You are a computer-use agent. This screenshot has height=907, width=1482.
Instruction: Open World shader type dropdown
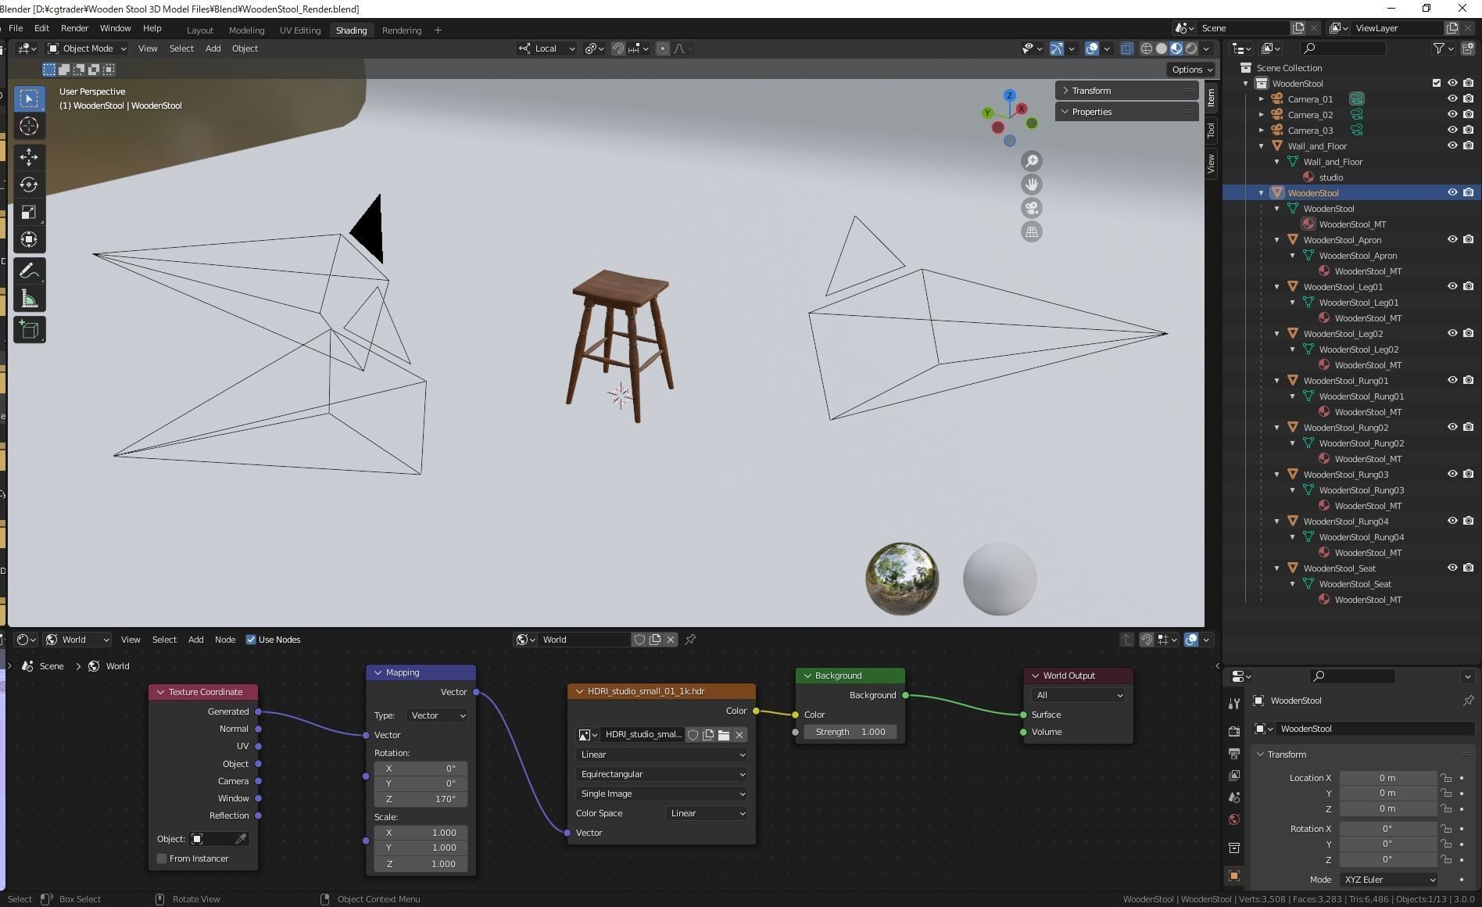click(x=77, y=640)
